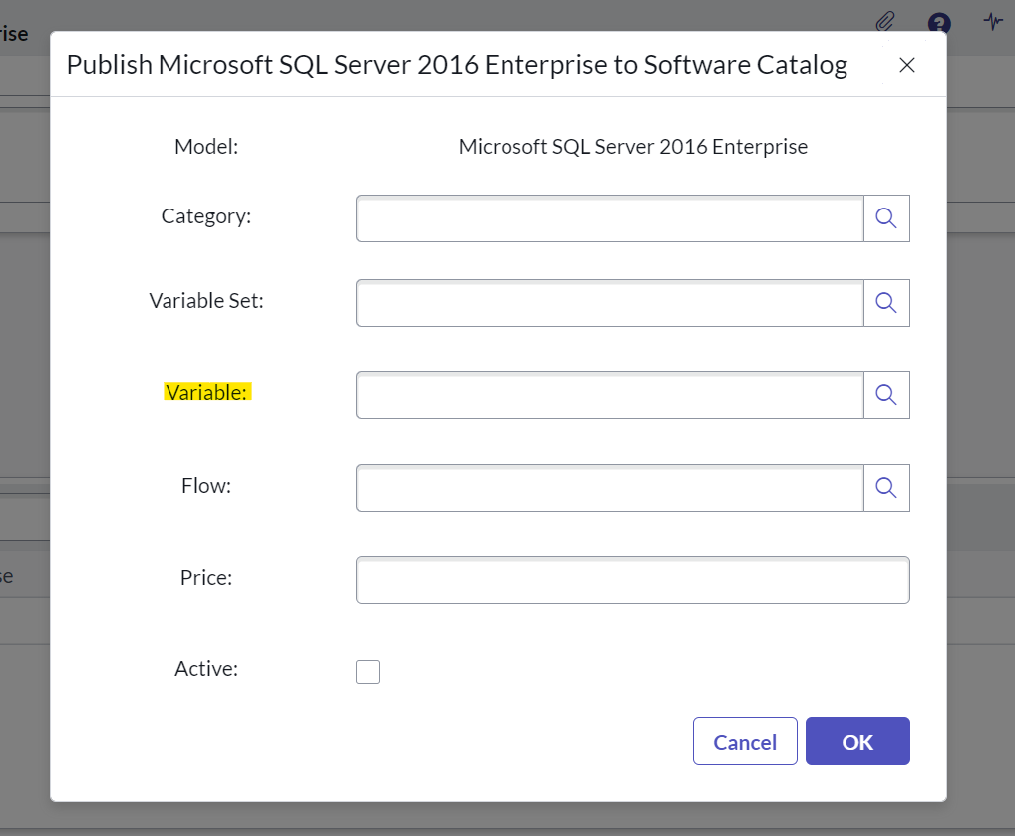Click the 'Category:' label
The image size is (1015, 836).
pyautogui.click(x=206, y=216)
